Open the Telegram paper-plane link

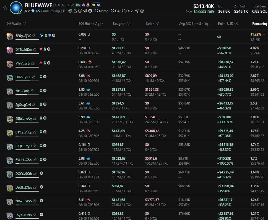click(x=85, y=11)
